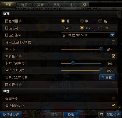Click the 下方UI透明度 slider handle
This screenshot has width=122, height=118.
[x=73, y=63]
